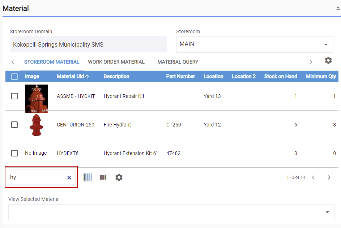This screenshot has height=228, width=341.
Task: Select the No Image placeholder text
Action: 36,153
